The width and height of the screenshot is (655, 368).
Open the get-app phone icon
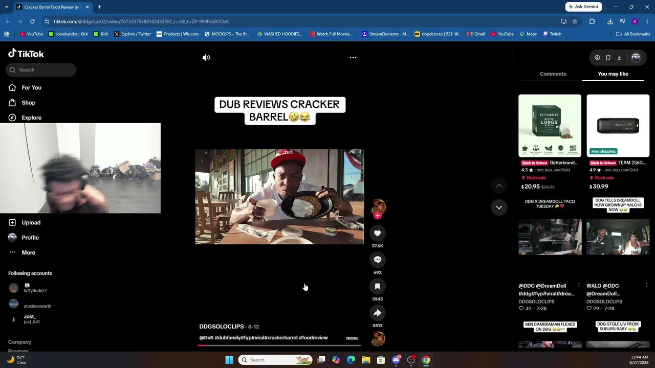[608, 58]
